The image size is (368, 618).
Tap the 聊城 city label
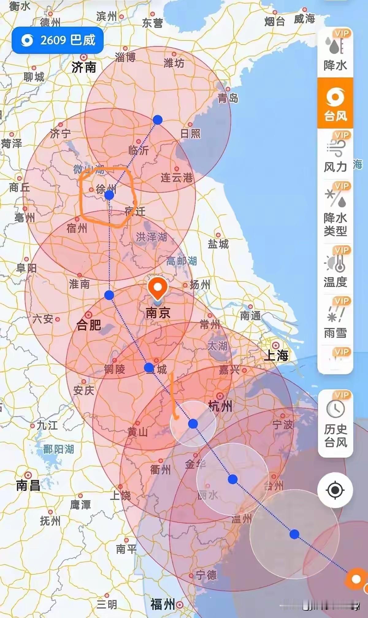(x=34, y=77)
